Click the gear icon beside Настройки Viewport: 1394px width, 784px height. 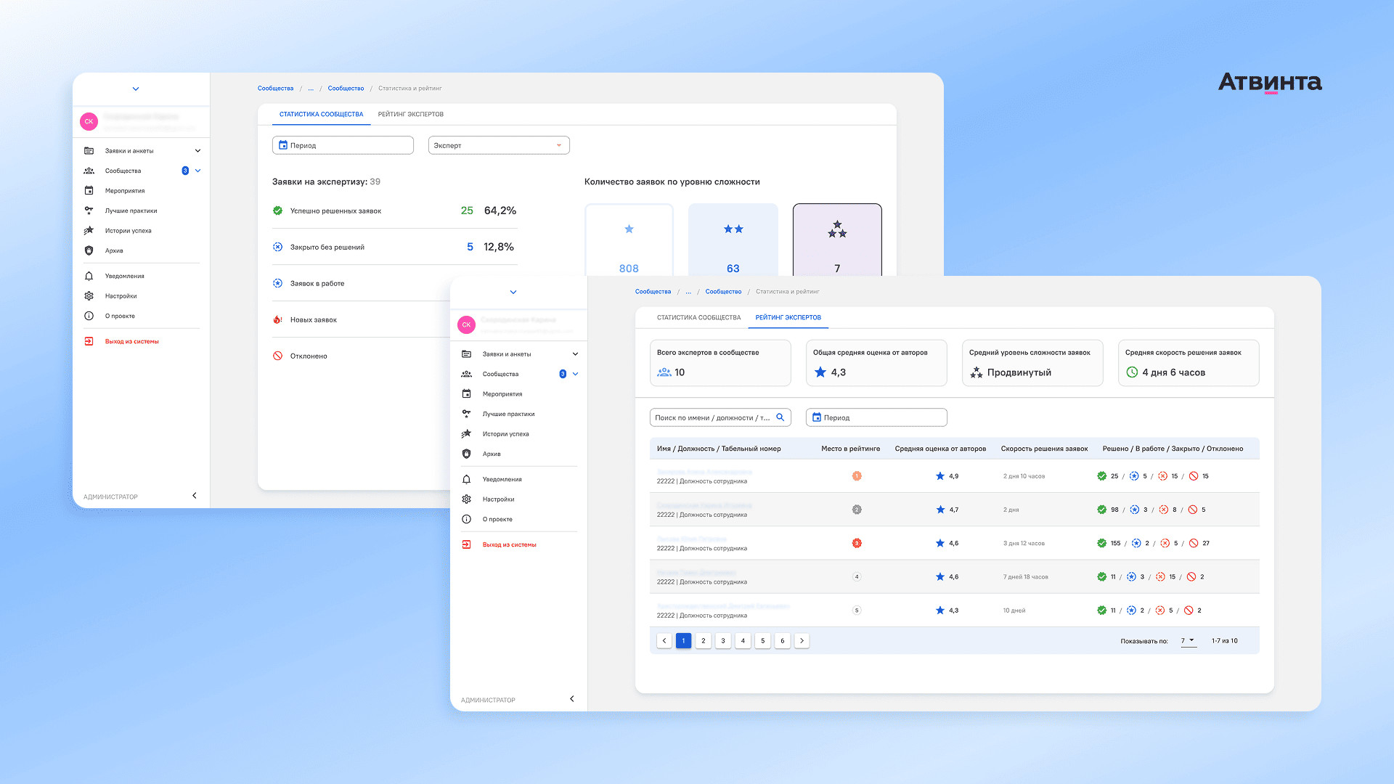(466, 499)
